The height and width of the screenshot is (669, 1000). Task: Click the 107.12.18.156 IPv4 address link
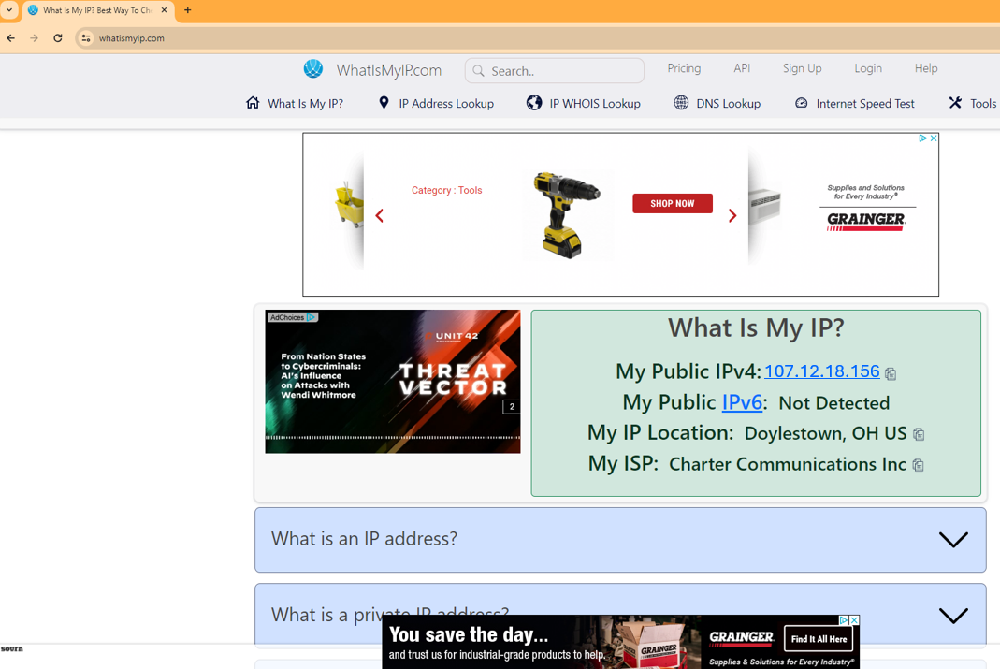tap(822, 371)
